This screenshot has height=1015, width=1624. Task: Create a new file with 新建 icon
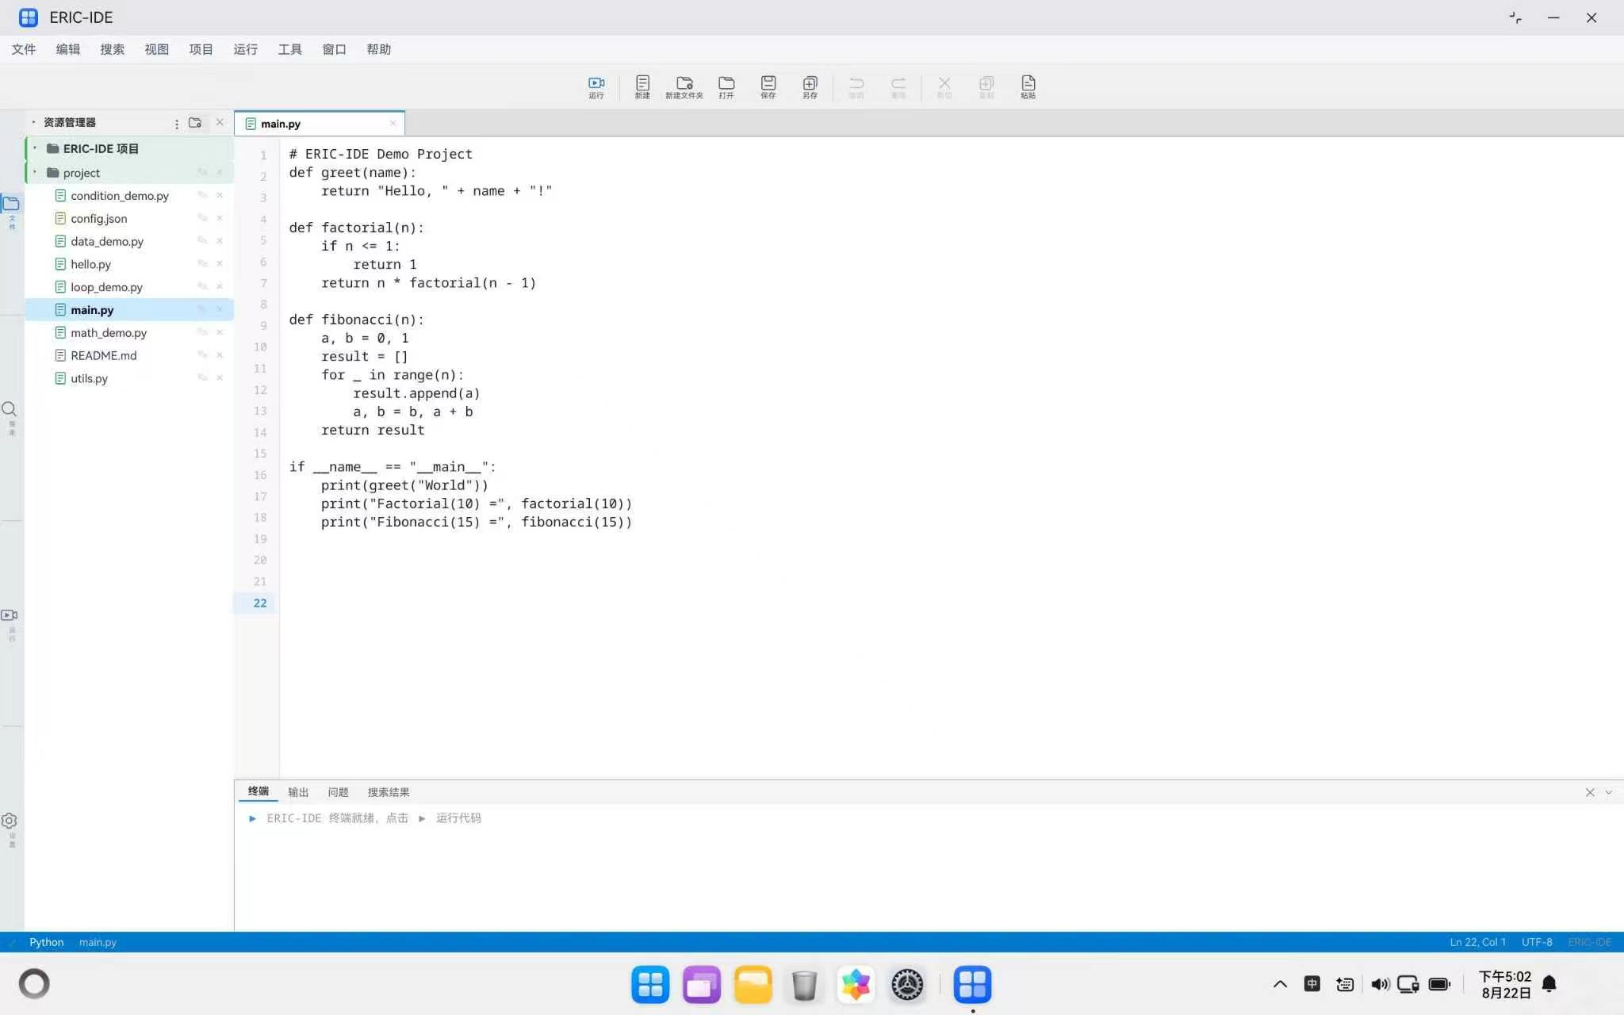pos(642,86)
